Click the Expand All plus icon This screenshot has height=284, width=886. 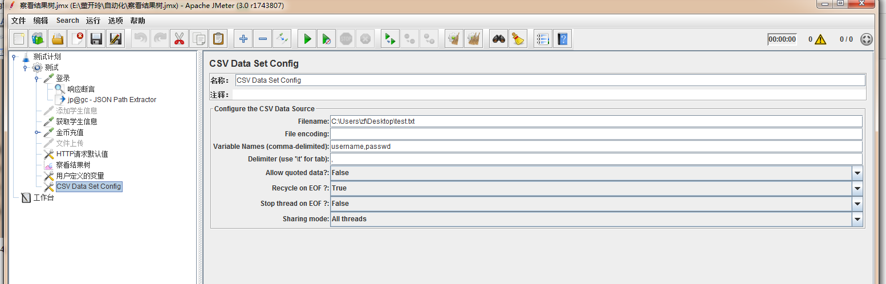pos(243,39)
